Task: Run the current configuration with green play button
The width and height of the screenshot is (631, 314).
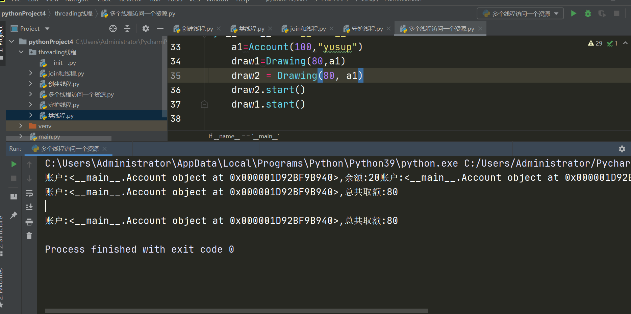Action: 574,13
